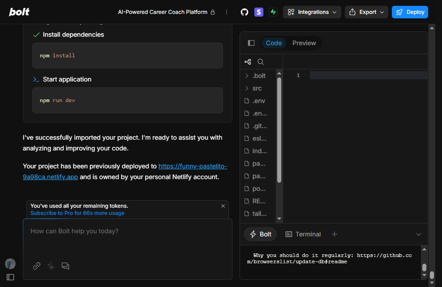
Task: Collapse the terminal panel chevron
Action: coord(419,234)
